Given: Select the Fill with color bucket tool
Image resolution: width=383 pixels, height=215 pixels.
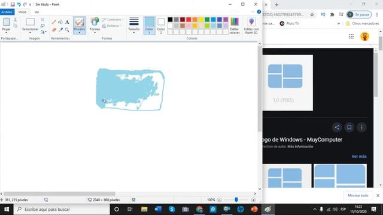Looking at the screenshot, I should pyautogui.click(x=60, y=22).
